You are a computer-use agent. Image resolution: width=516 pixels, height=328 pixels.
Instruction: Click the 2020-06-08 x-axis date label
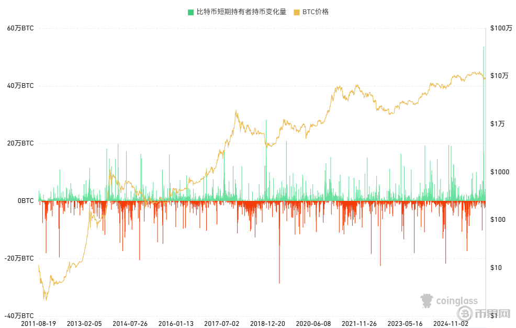click(x=313, y=323)
